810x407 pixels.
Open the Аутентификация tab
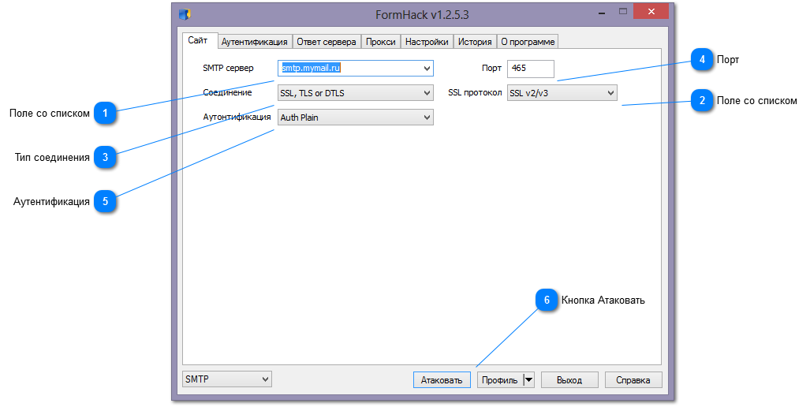tap(255, 42)
